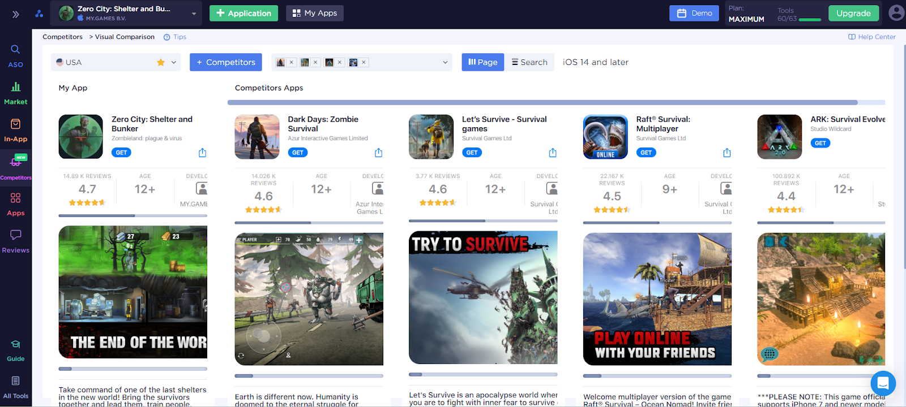Click the Application add button
Image resolution: width=906 pixels, height=407 pixels.
tap(243, 13)
